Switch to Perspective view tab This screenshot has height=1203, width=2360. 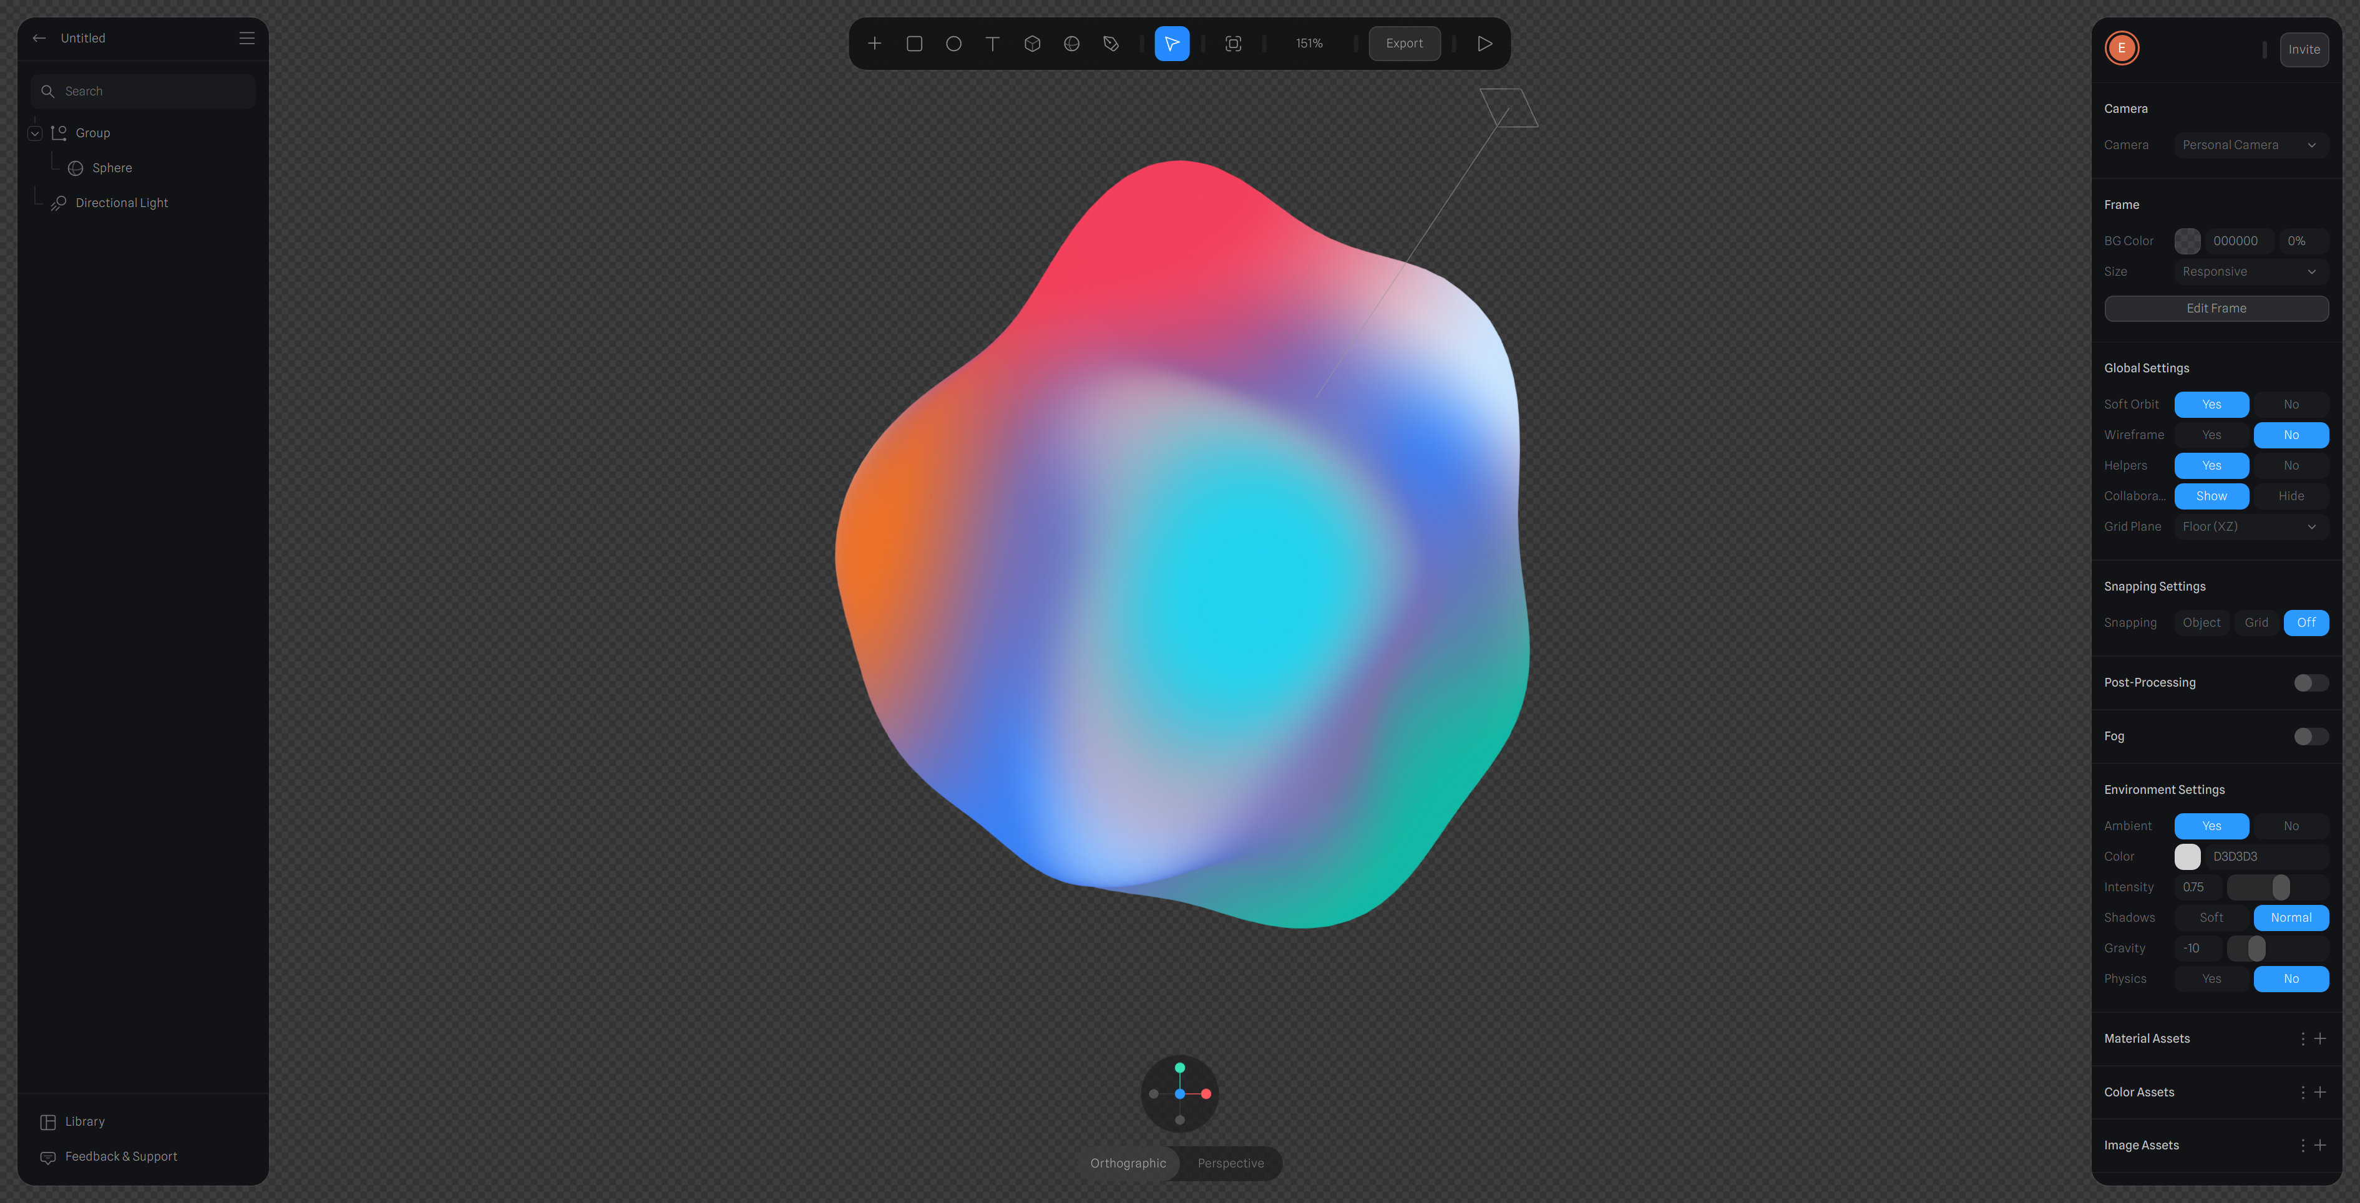pyautogui.click(x=1229, y=1162)
